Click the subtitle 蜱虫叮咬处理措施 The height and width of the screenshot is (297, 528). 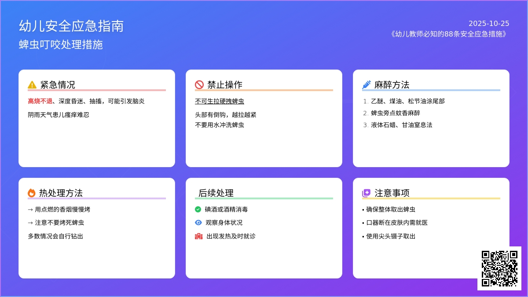61,45
